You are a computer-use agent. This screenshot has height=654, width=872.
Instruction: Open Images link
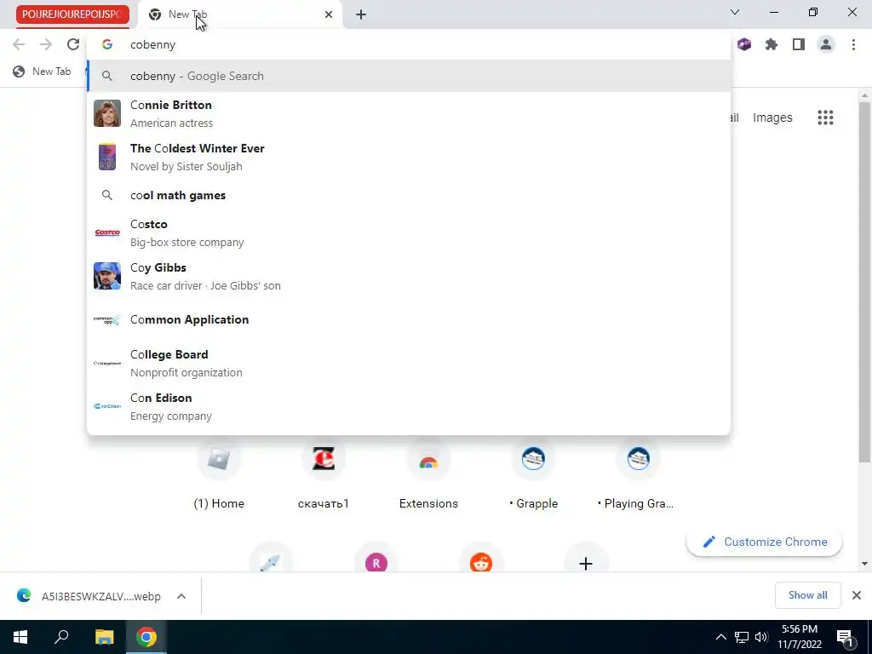pyautogui.click(x=772, y=118)
